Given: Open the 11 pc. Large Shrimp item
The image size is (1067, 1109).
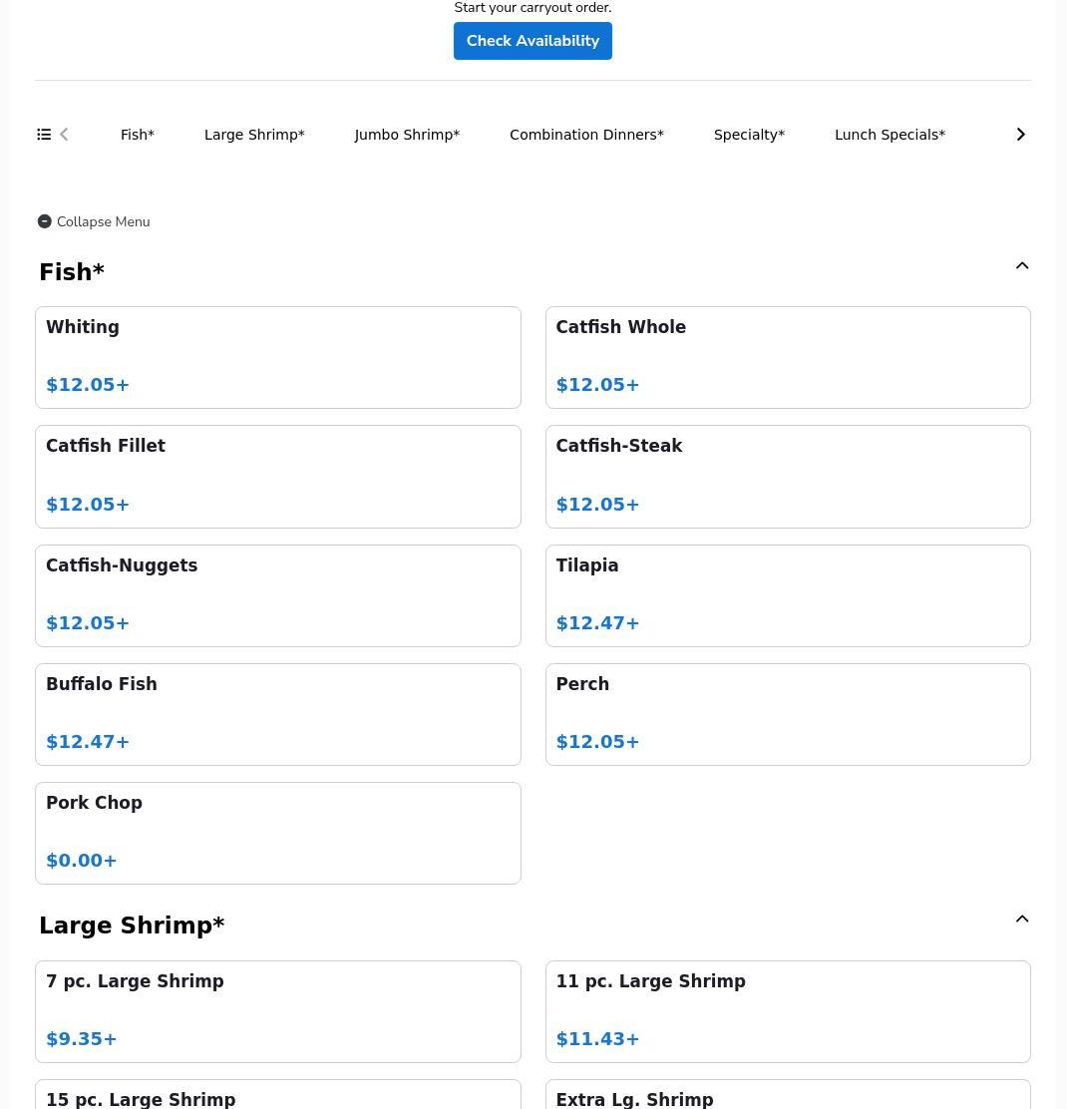Looking at the screenshot, I should point(787,1010).
